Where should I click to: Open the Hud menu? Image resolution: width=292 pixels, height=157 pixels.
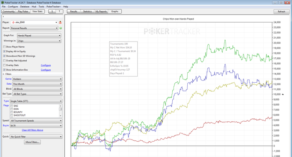coord(34,7)
